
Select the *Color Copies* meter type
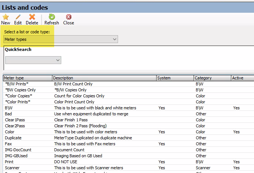coord(19,96)
